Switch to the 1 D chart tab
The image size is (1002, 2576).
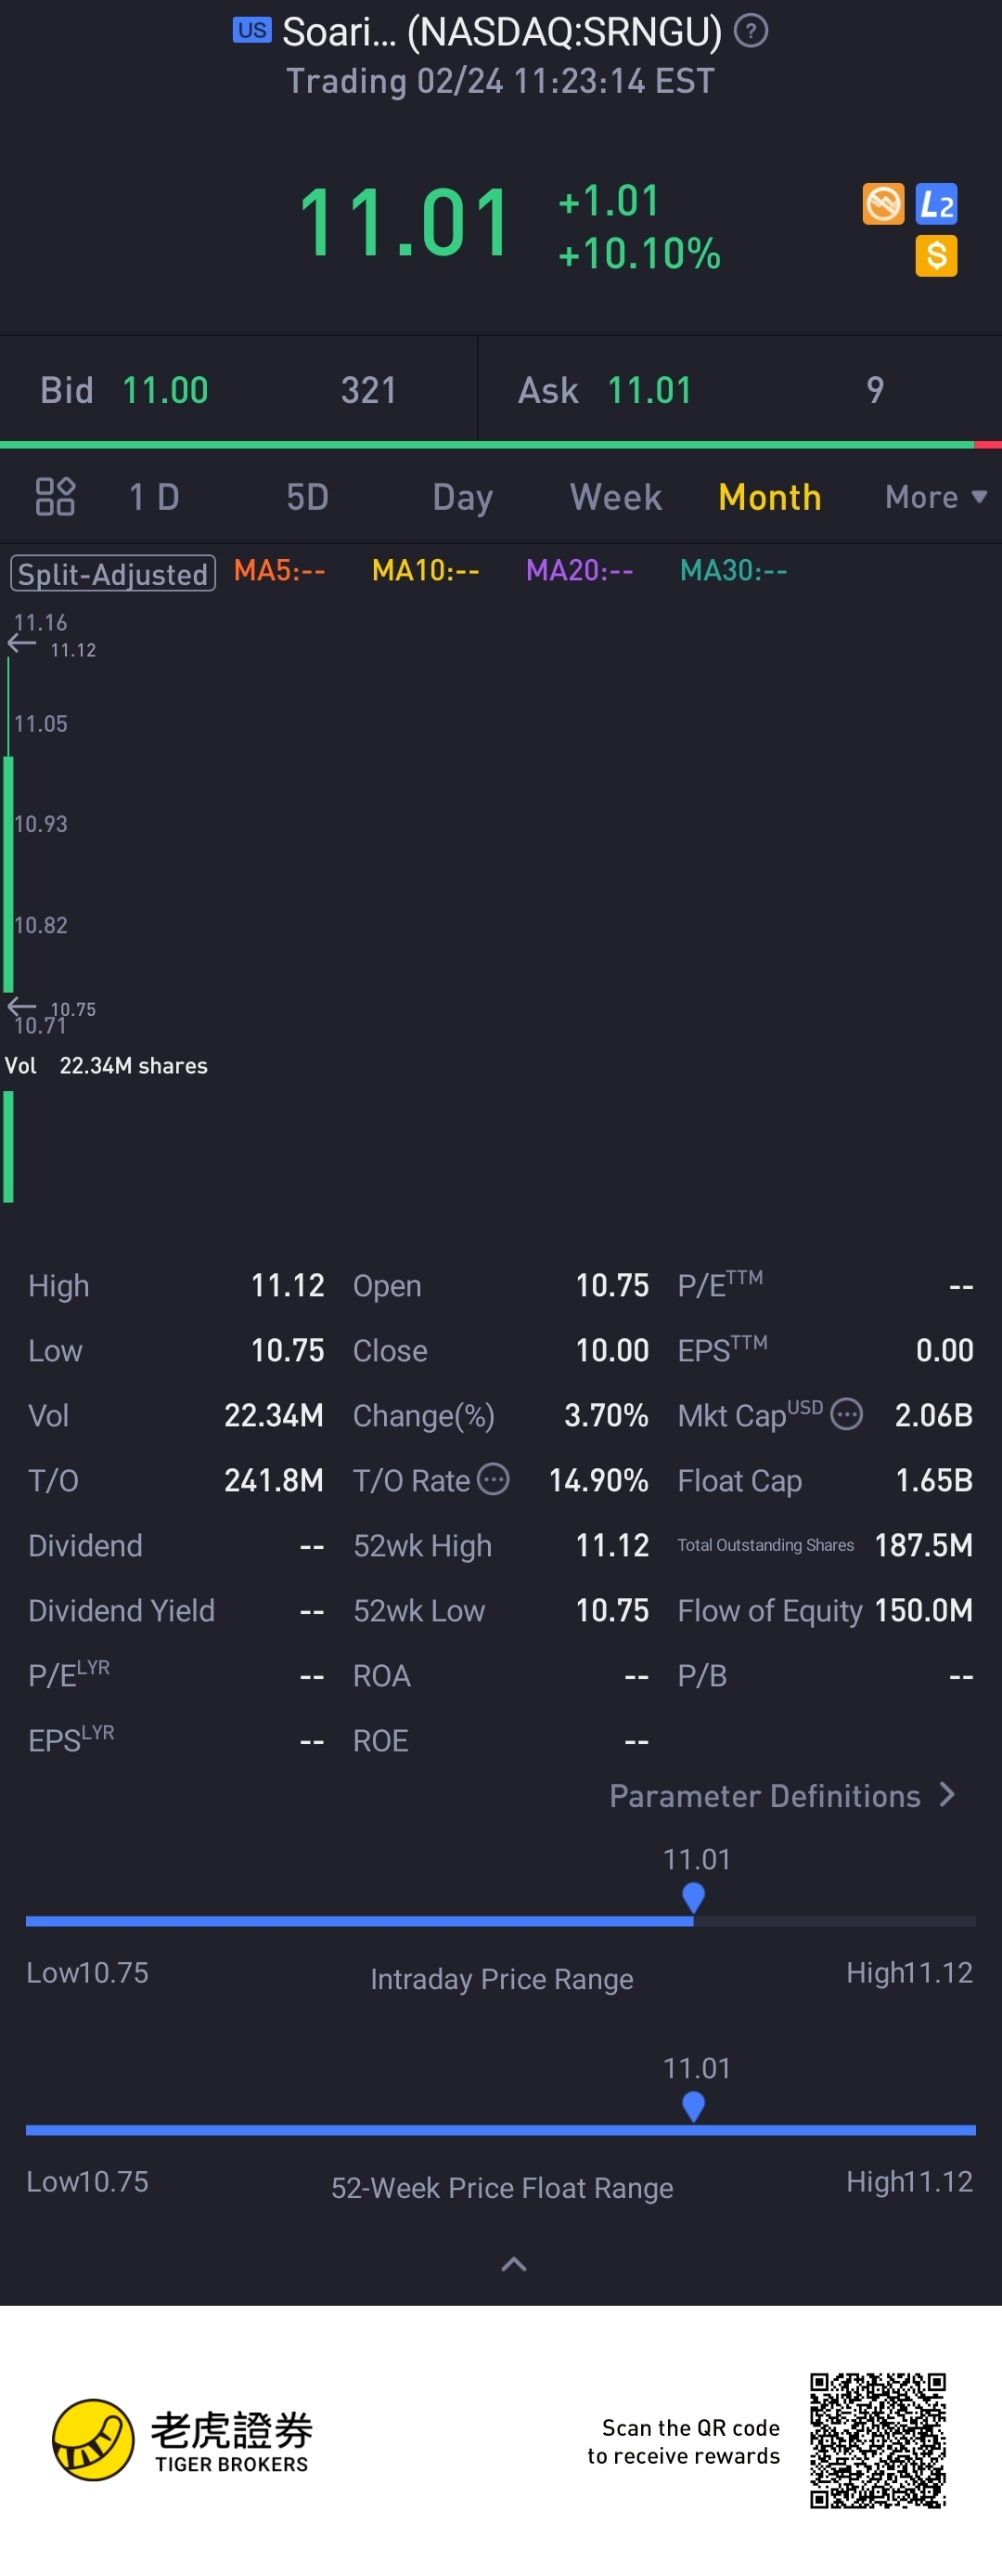pyautogui.click(x=154, y=497)
